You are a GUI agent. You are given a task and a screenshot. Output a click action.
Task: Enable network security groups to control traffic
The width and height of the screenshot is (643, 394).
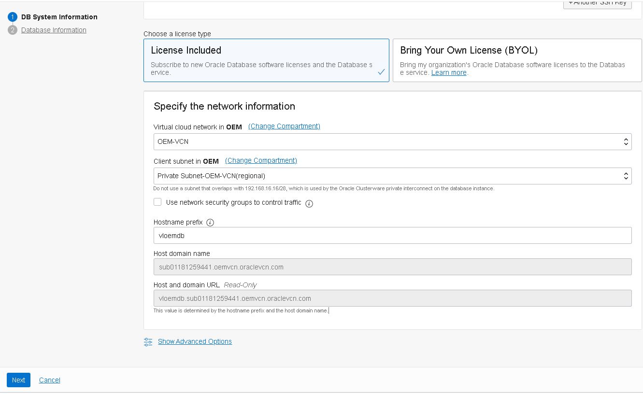(157, 202)
